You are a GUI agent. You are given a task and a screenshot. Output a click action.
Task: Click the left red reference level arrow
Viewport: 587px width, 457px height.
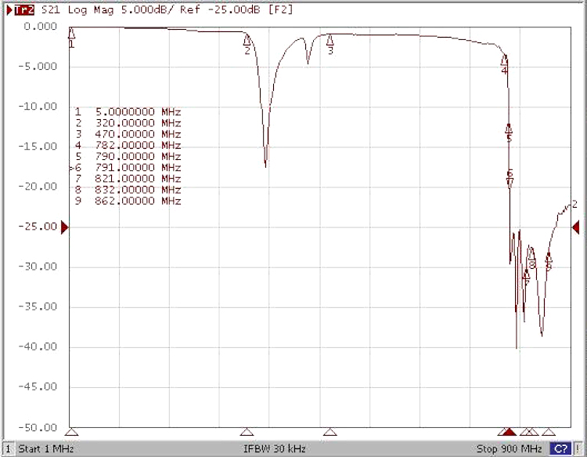coord(65,227)
